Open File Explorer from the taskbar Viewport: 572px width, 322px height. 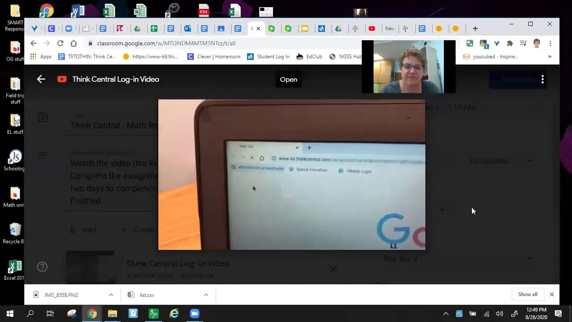point(112,314)
